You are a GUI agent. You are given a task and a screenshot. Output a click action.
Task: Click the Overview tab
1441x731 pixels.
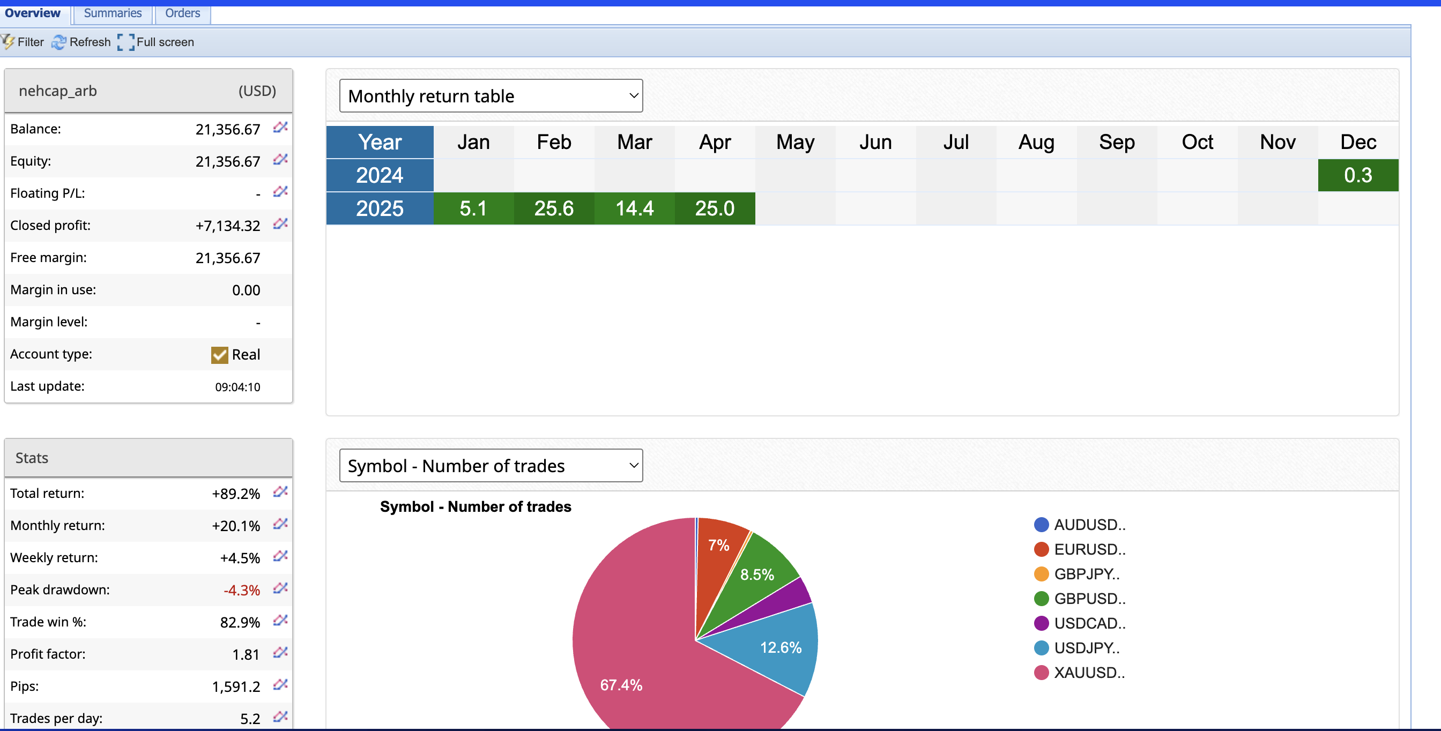[33, 13]
